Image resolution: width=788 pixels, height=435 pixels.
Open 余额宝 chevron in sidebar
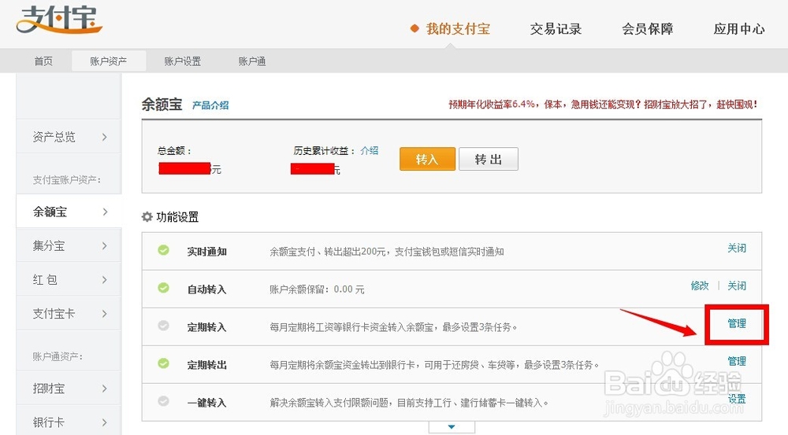(x=105, y=212)
